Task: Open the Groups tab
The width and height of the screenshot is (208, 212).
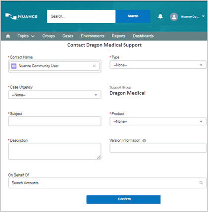Action: coord(49,36)
